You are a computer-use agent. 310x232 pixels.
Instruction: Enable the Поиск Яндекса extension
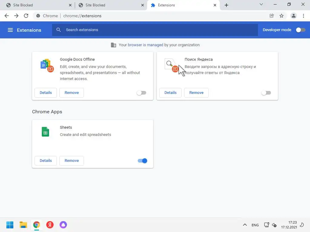coord(266,93)
